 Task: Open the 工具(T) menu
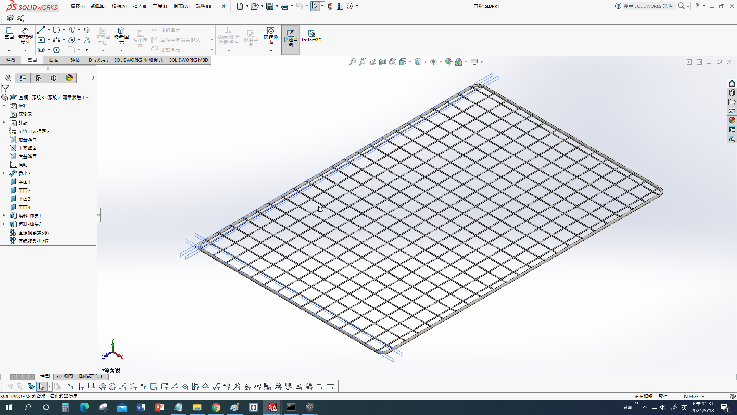click(x=160, y=6)
